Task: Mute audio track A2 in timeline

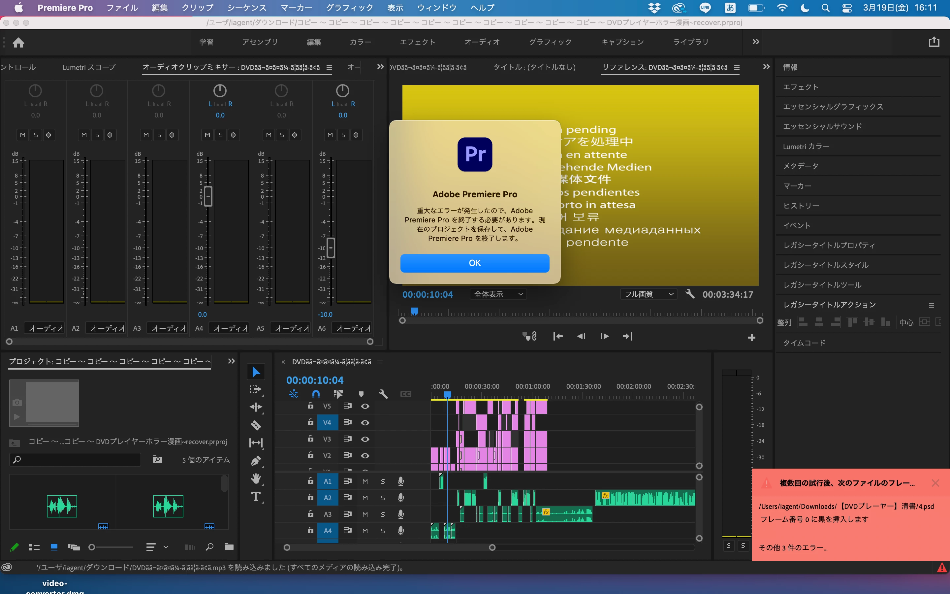Action: coord(365,498)
